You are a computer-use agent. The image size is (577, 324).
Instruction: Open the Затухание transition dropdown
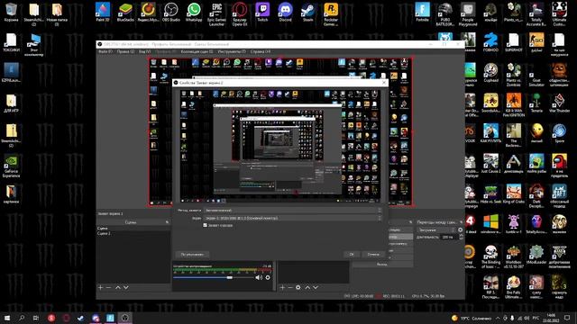pos(436,230)
